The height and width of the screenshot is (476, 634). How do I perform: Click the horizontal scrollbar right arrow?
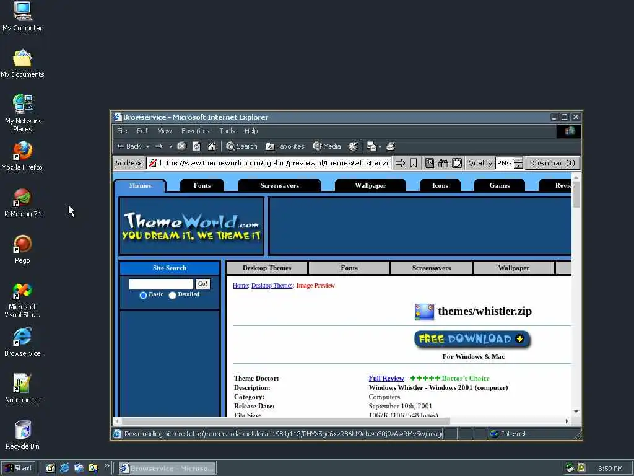click(x=567, y=421)
